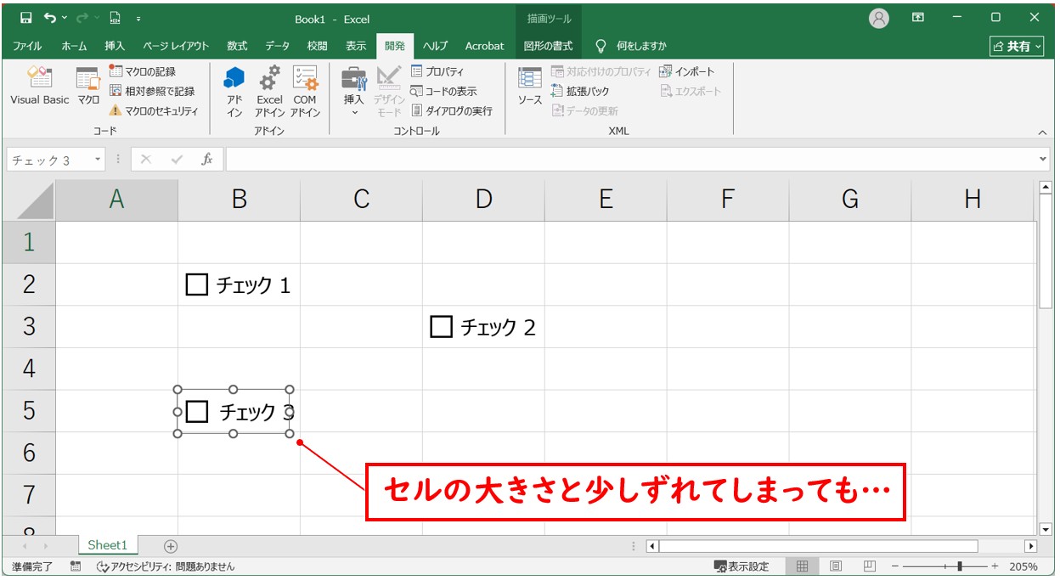Open the マクロ macros dialog

tap(88, 86)
